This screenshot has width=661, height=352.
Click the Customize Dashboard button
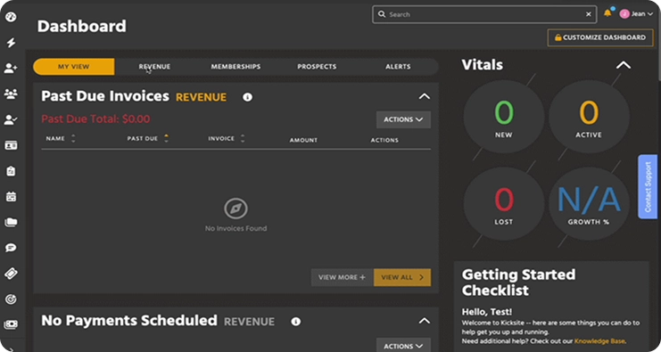coord(600,37)
